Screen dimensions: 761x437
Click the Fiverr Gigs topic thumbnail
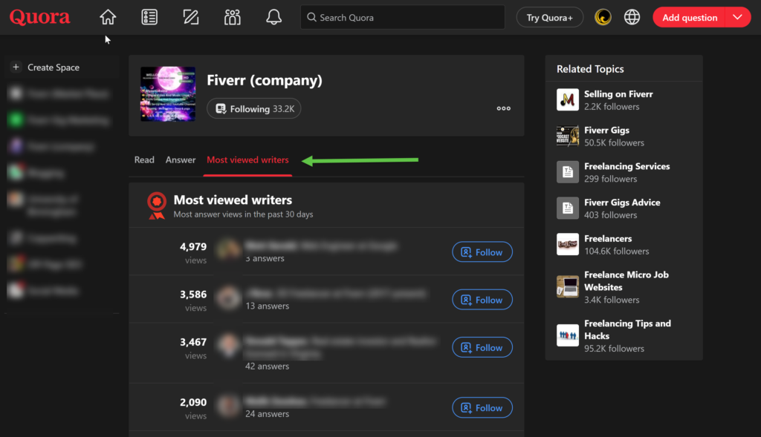tap(567, 136)
